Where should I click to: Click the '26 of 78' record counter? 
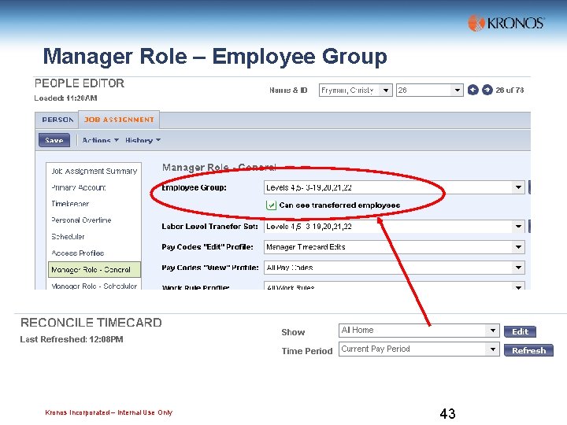(x=510, y=90)
